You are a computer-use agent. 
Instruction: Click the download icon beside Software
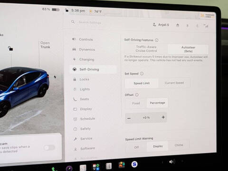click(x=76, y=149)
